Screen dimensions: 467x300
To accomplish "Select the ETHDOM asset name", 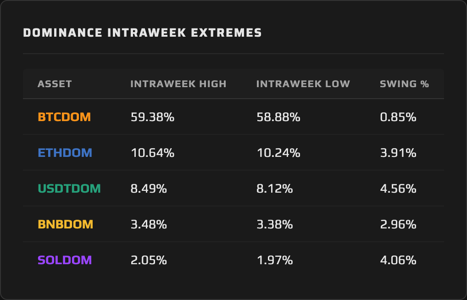I will [65, 153].
